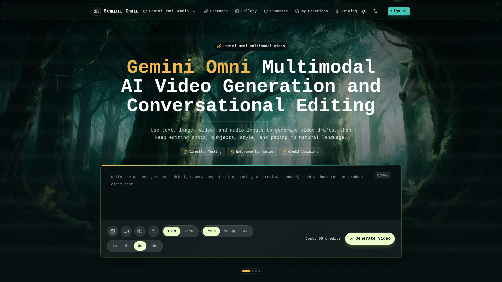Click the sparkle icon in Direction Testing chip
Screen dimensions: 502x282
click(185, 152)
